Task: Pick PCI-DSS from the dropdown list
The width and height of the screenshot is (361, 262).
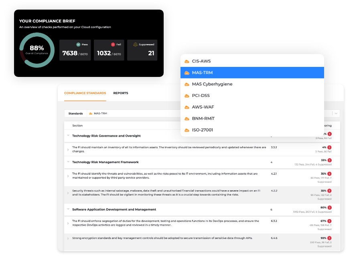Action: [252, 96]
